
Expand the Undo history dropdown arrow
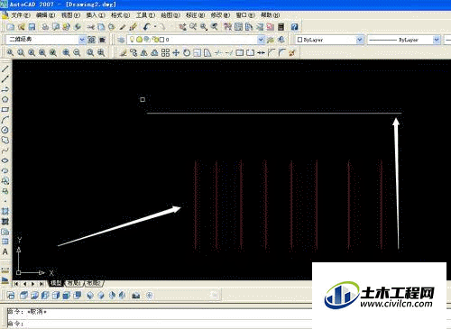(x=155, y=27)
